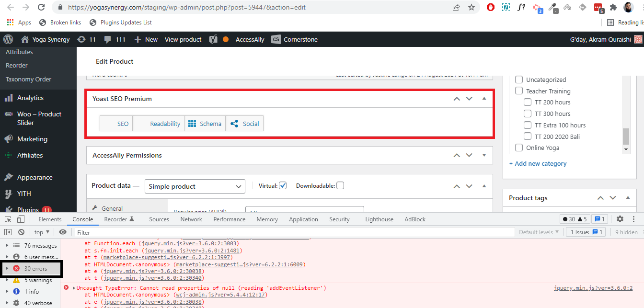Open Affiliates sidebar menu
Image resolution: width=644 pixels, height=308 pixels.
click(30, 155)
